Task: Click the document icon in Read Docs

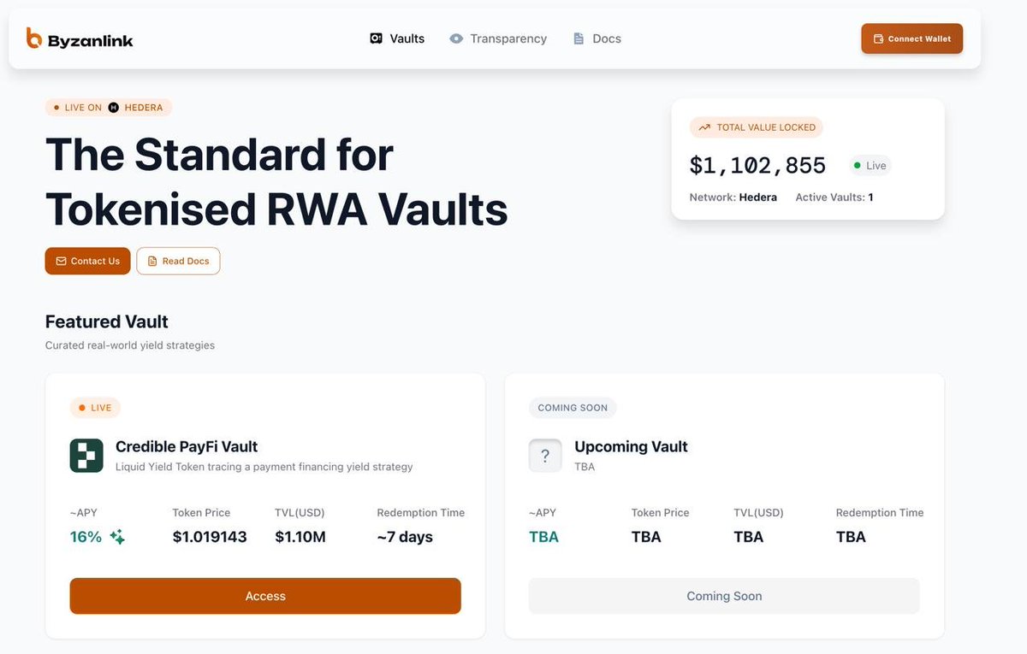Action: point(152,261)
